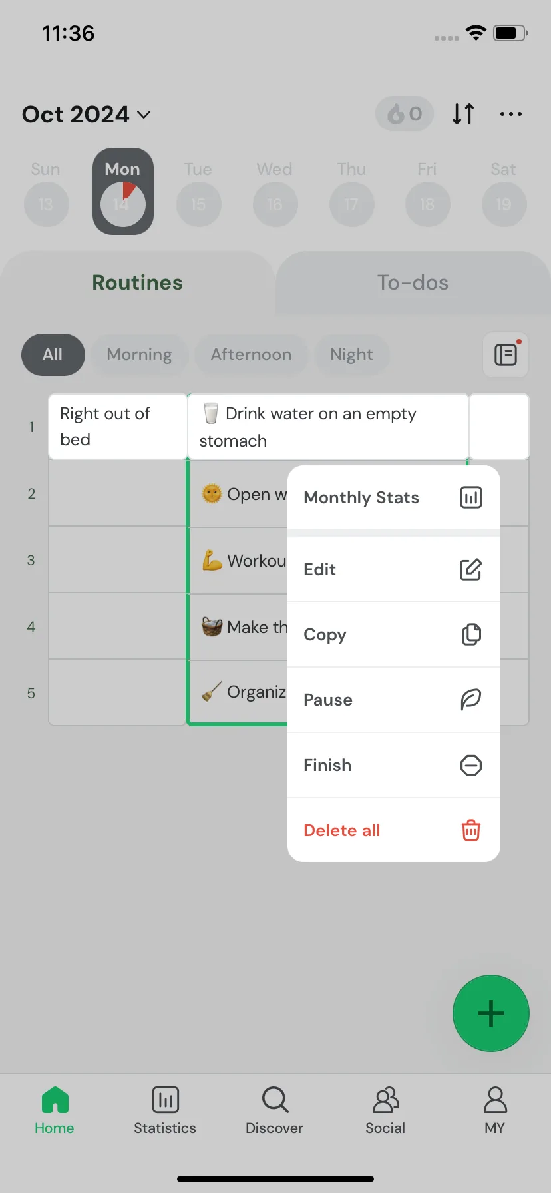Select the Night filter chip

point(351,354)
